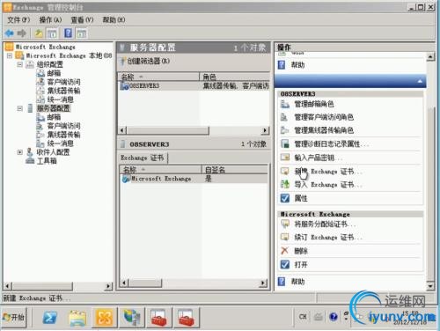This screenshot has height=331, width=440.
Task: Select 集线器传输 under 组织配置
Action: 63,91
